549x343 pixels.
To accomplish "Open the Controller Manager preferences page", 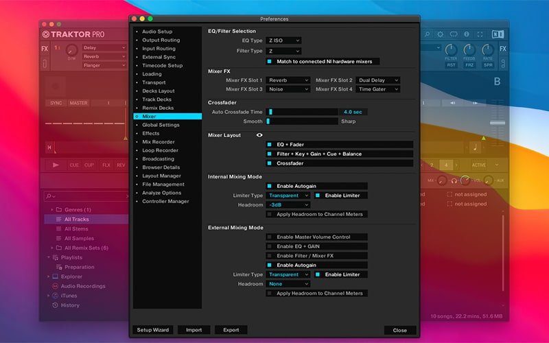I will pyautogui.click(x=165, y=201).
